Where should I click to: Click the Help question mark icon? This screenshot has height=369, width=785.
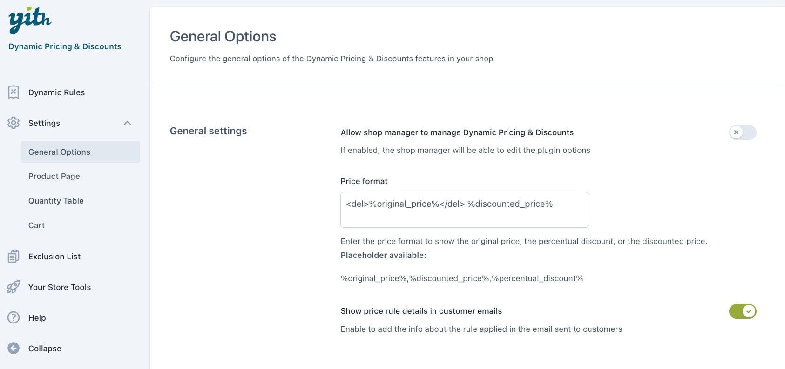(x=14, y=317)
